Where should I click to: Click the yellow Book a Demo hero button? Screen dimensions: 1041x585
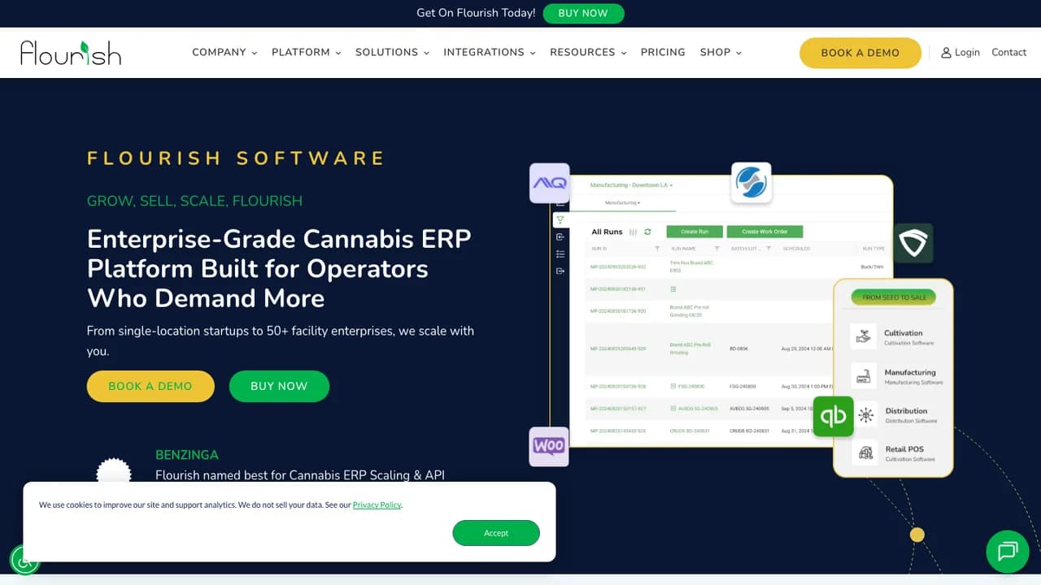(x=150, y=386)
